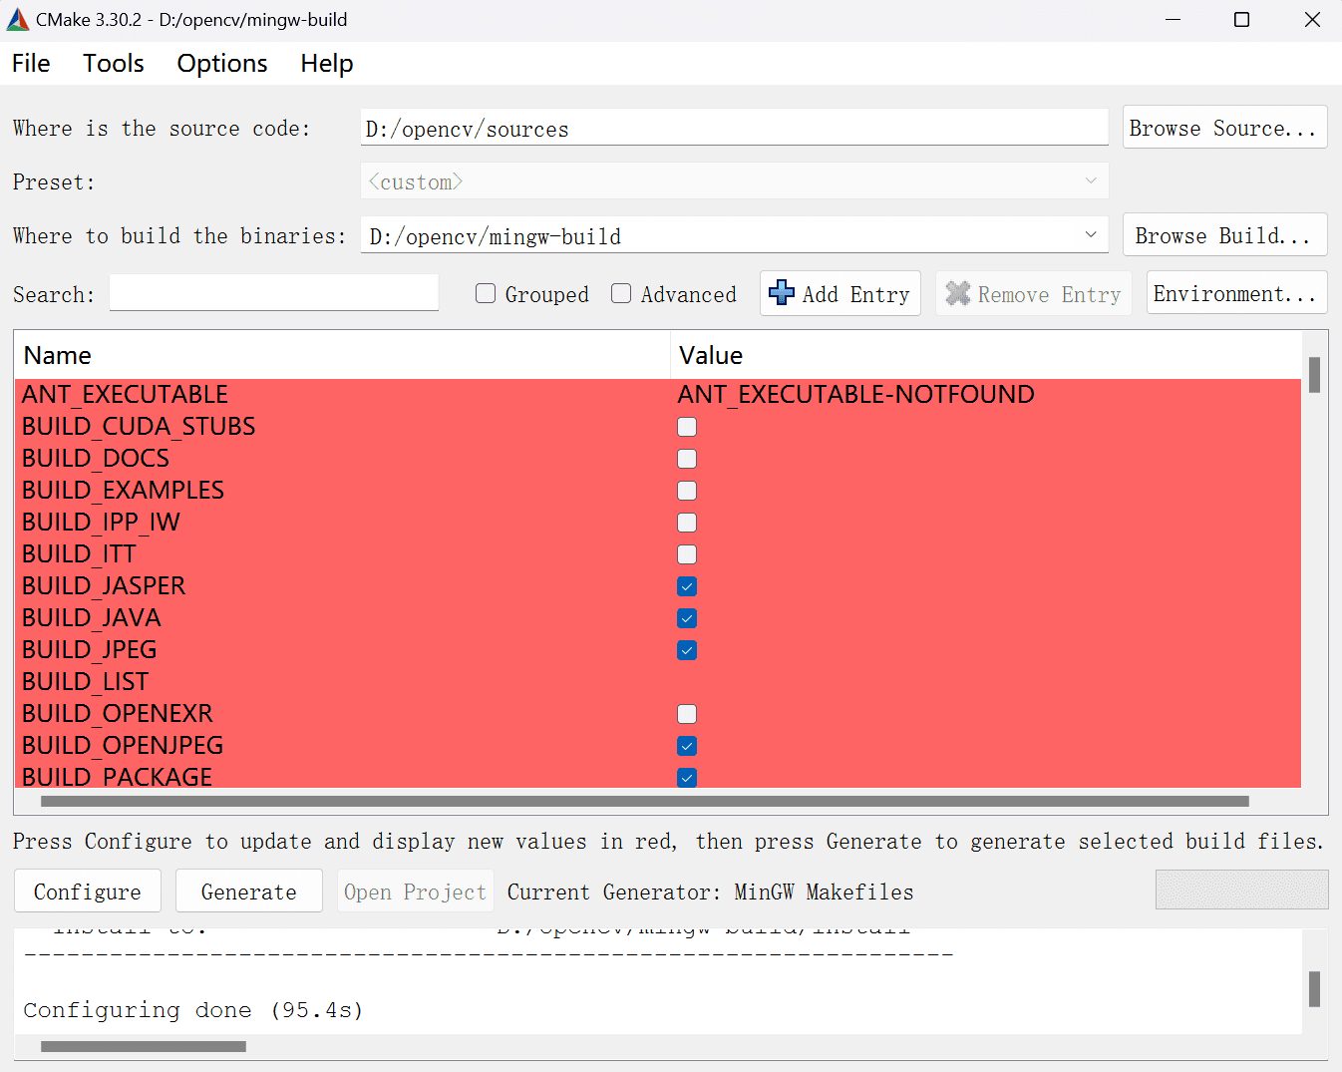Enable the Grouped checkbox
This screenshot has width=1342, height=1072.
pyautogui.click(x=486, y=293)
